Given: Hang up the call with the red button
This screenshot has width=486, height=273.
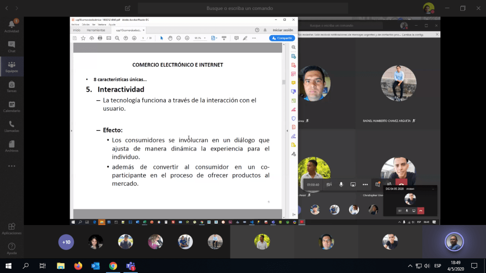Looking at the screenshot, I should (x=401, y=185).
